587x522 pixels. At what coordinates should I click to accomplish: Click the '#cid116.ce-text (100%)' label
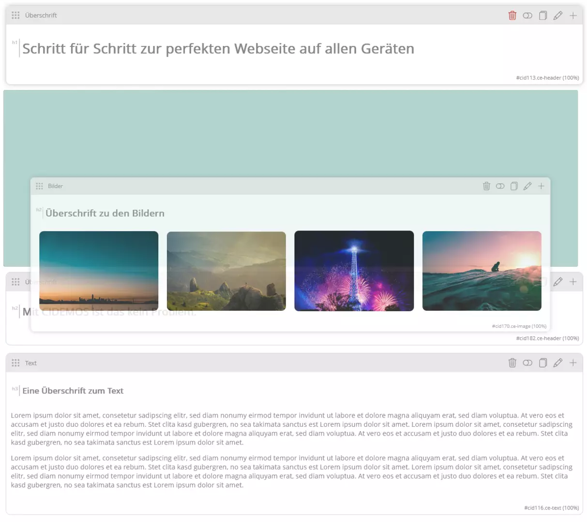pos(552,508)
